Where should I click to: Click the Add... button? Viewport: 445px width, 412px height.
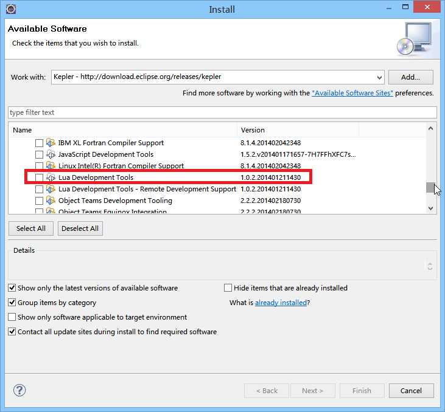[411, 77]
